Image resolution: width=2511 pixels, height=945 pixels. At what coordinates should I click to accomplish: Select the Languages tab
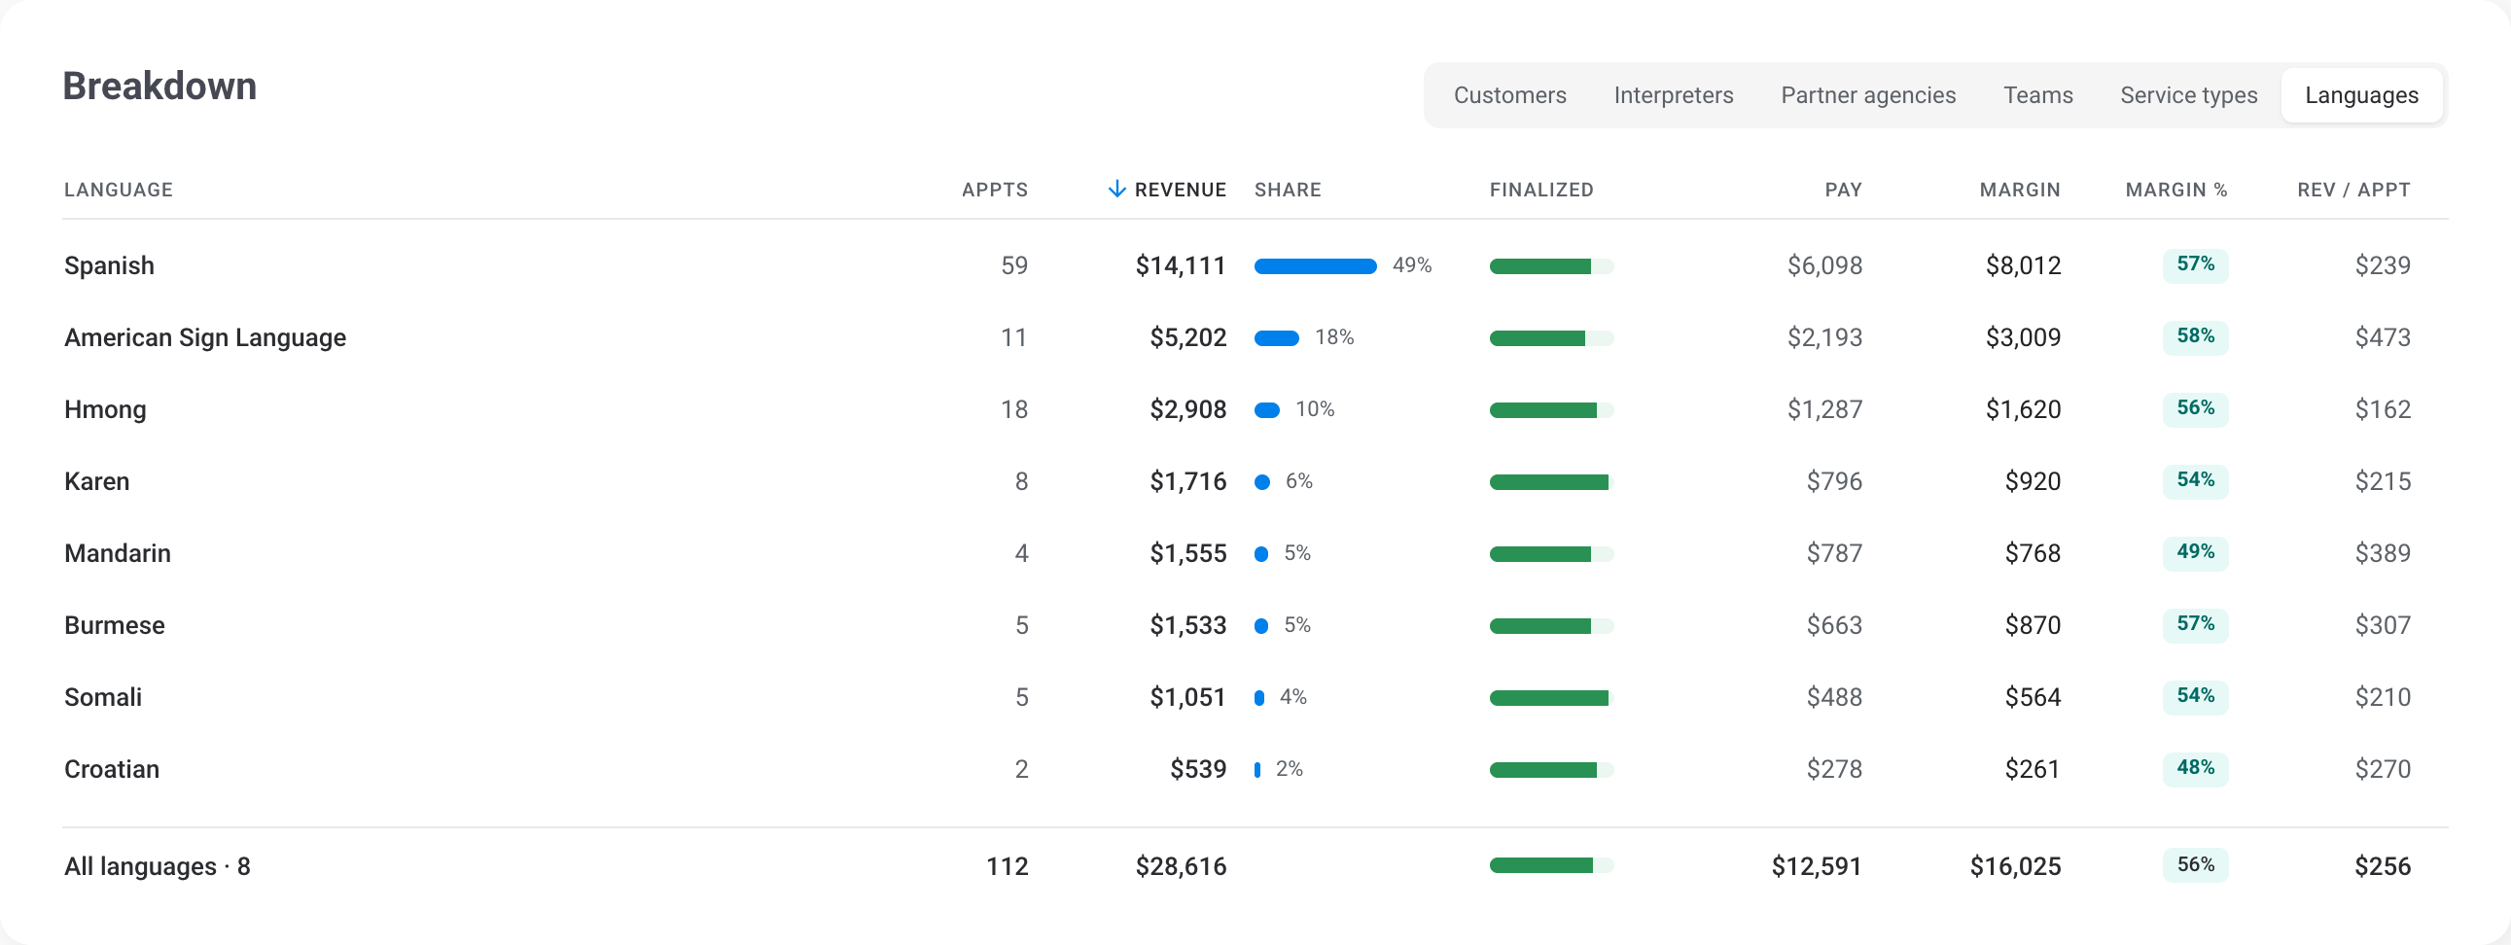point(2361,95)
